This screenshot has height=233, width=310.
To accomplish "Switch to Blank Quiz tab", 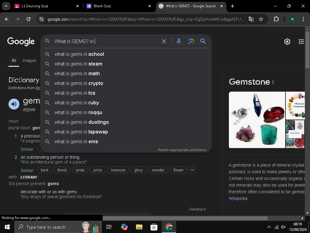I will point(119,6).
